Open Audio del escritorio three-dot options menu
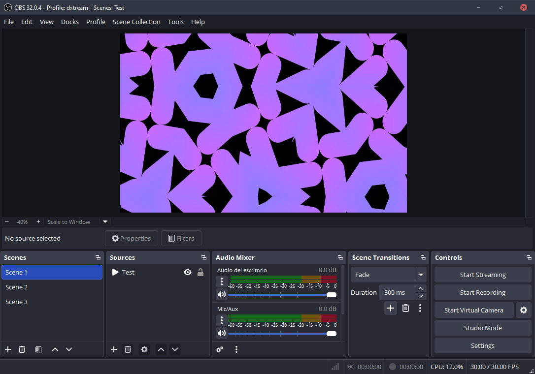This screenshot has width=535, height=374. point(222,281)
